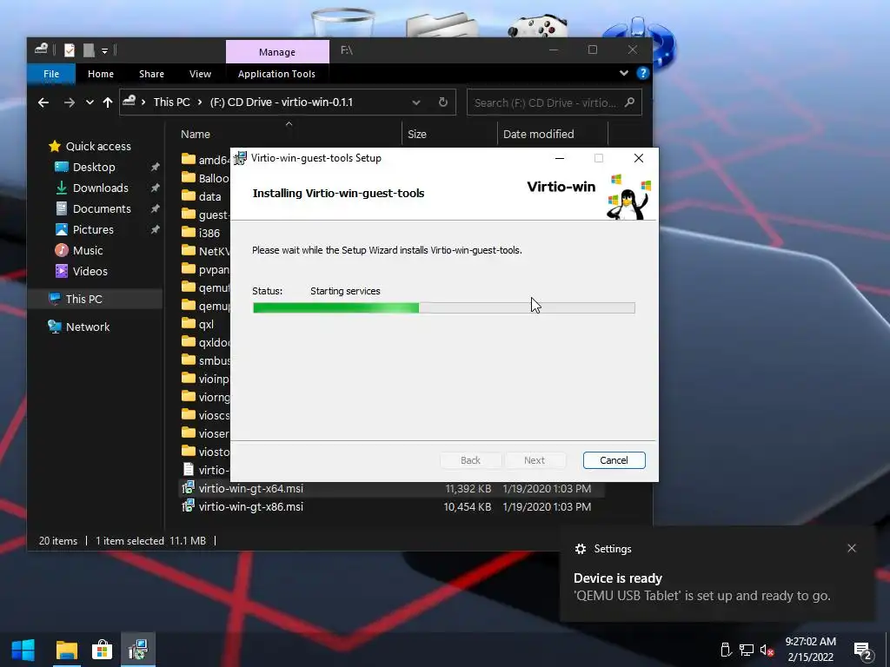Click the Balloon folder icon
The width and height of the screenshot is (890, 667).
(189, 177)
